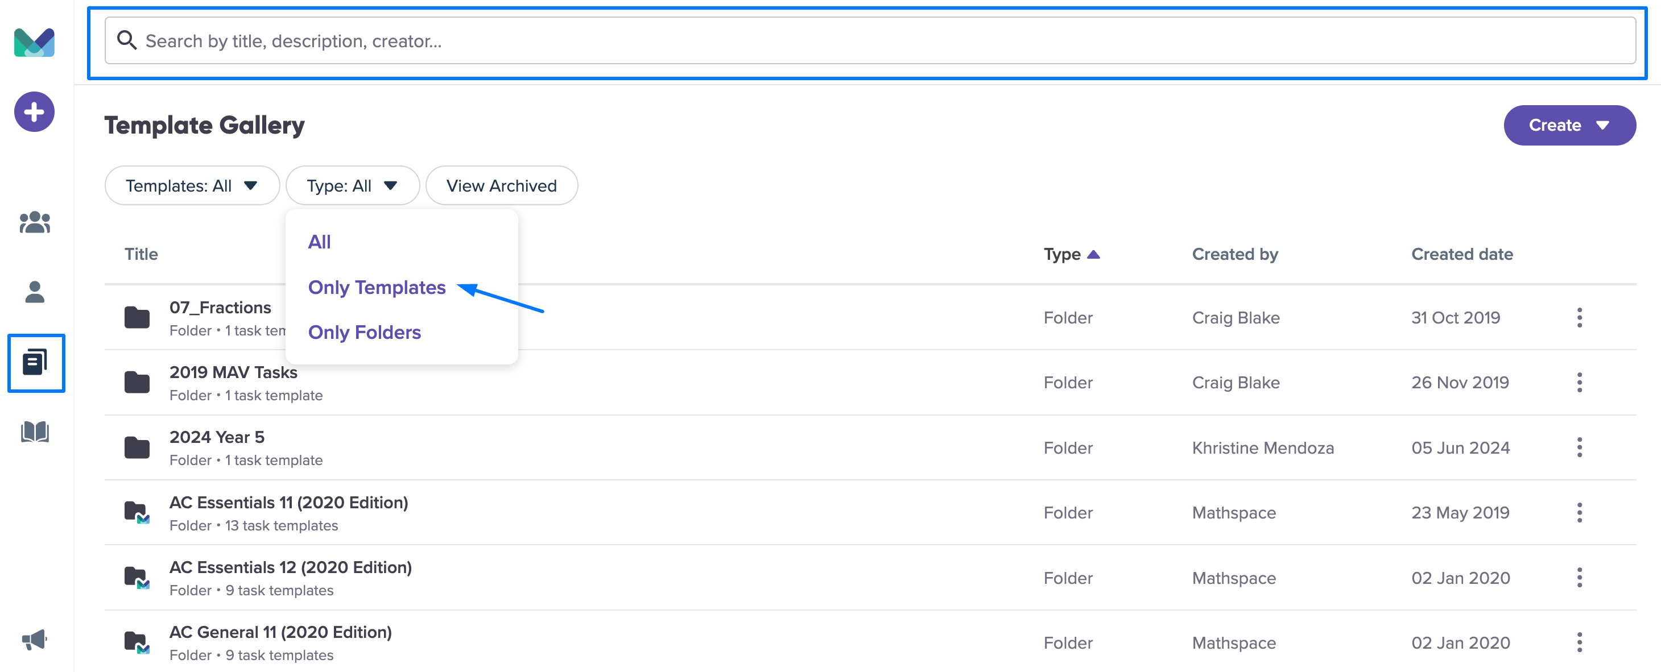This screenshot has width=1661, height=672.
Task: Open the 2019 MAV Tasks folder icon
Action: 137,383
